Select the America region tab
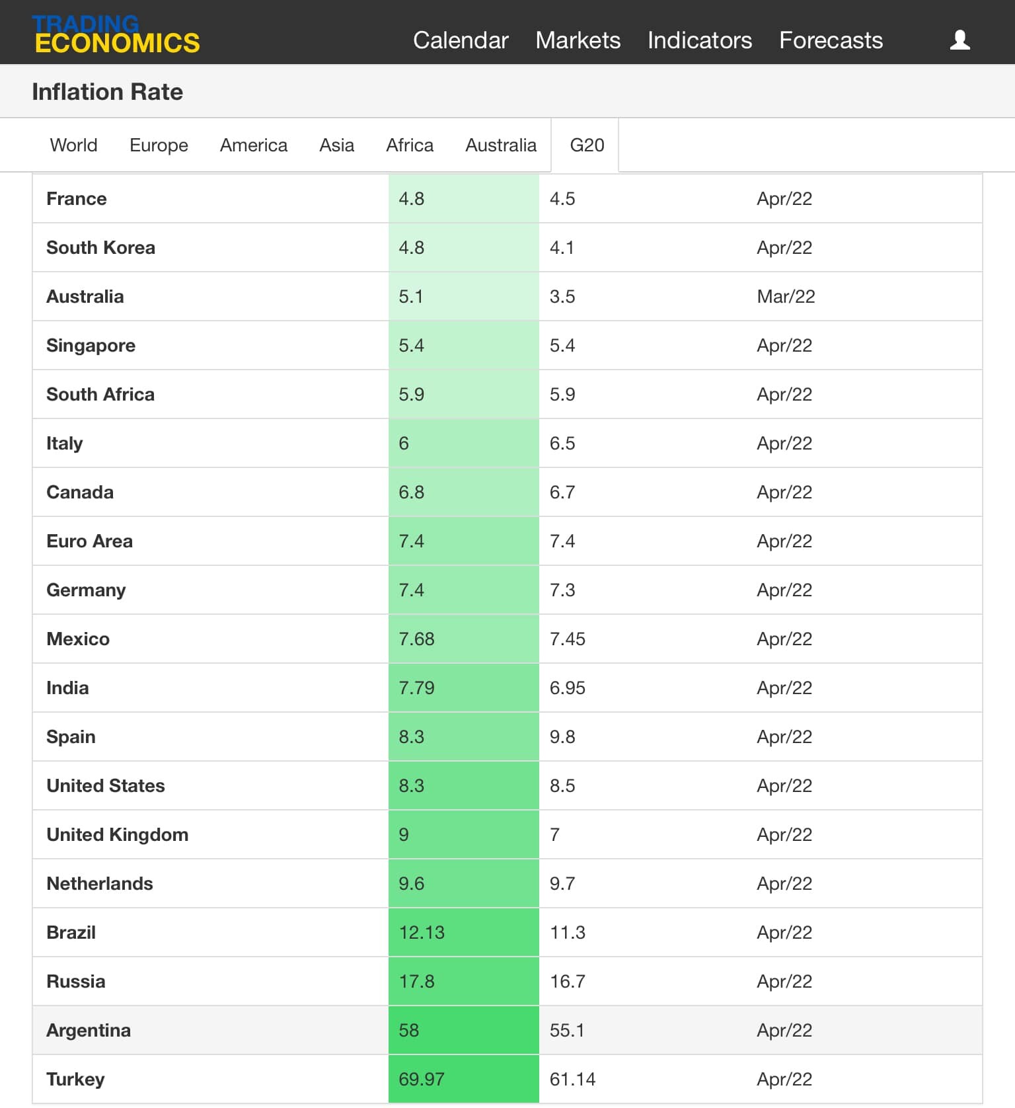 (253, 145)
